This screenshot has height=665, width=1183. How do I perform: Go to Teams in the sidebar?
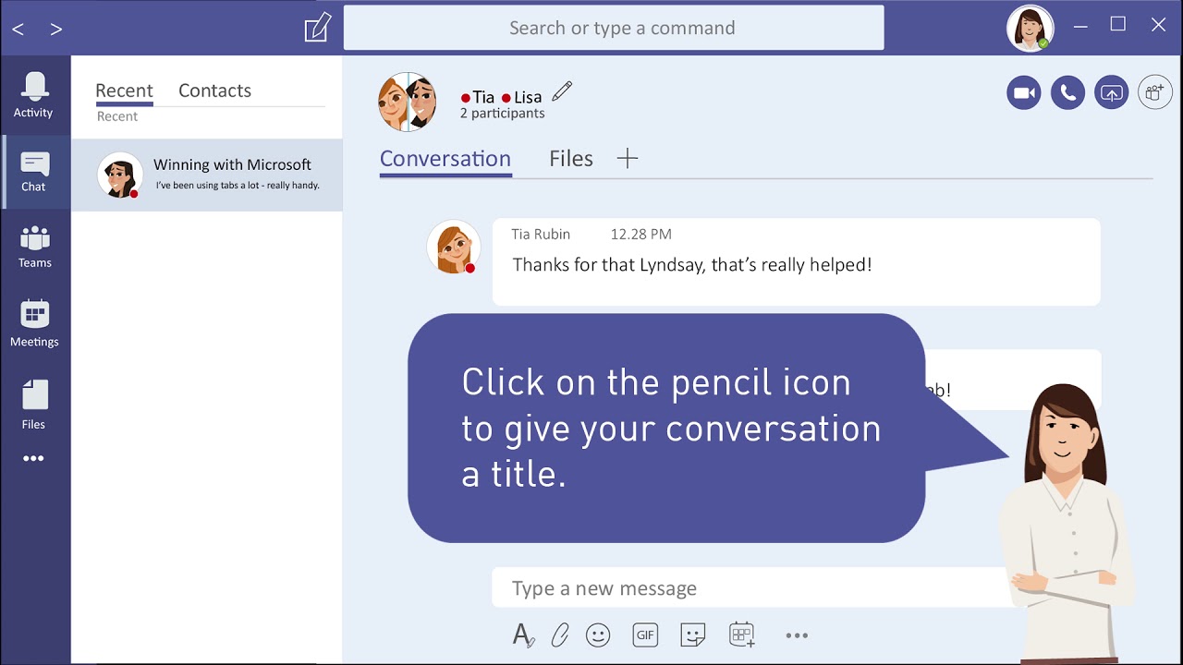(x=35, y=247)
